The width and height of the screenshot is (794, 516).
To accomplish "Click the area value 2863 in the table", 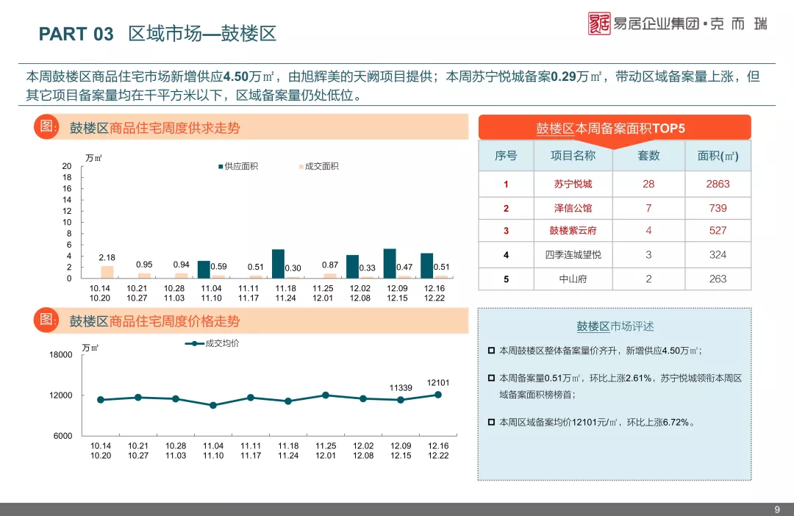I will (x=718, y=184).
